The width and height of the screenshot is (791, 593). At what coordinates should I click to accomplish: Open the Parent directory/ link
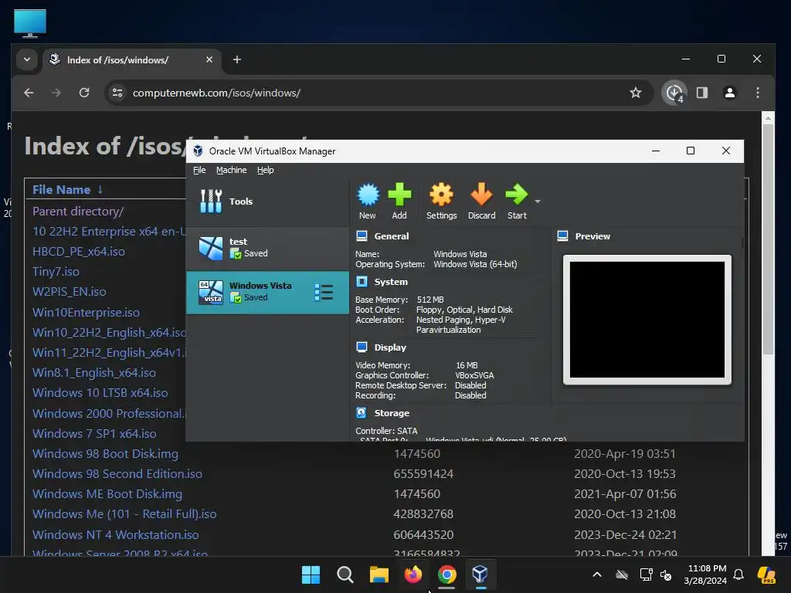pyautogui.click(x=78, y=212)
